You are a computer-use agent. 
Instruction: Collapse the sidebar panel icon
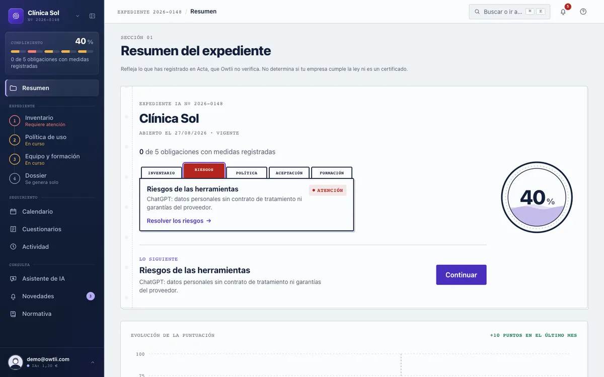coord(92,16)
